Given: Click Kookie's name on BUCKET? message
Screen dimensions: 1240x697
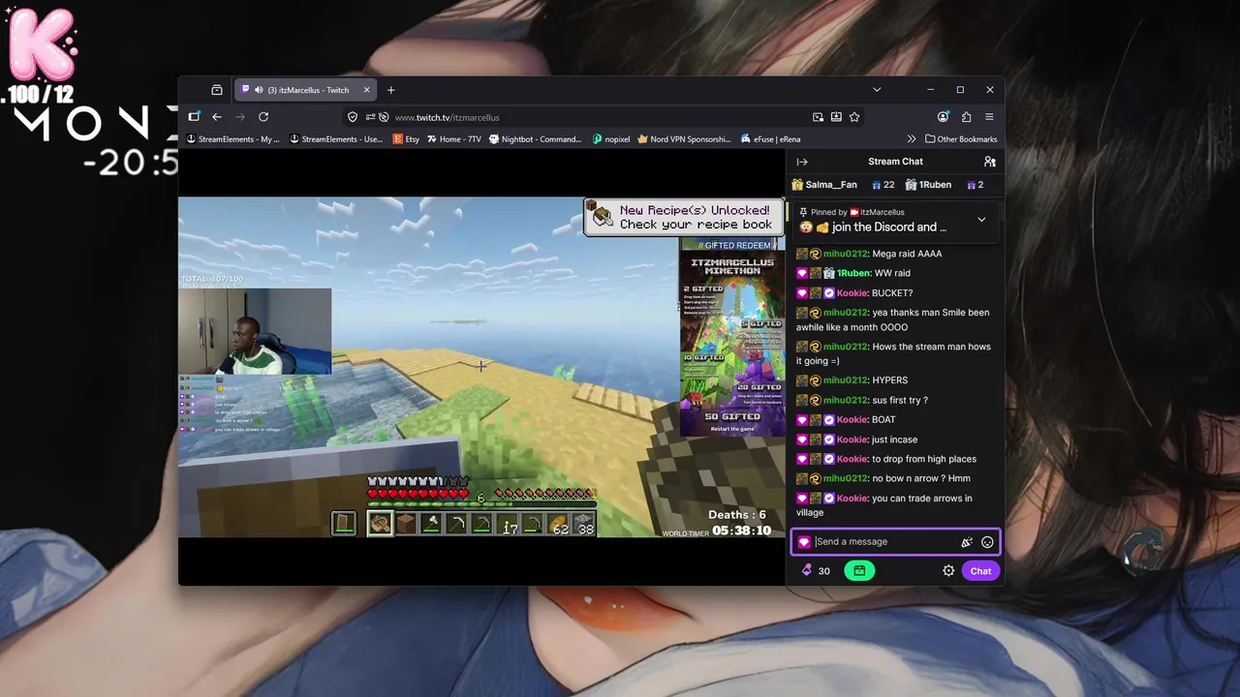Looking at the screenshot, I should [852, 293].
